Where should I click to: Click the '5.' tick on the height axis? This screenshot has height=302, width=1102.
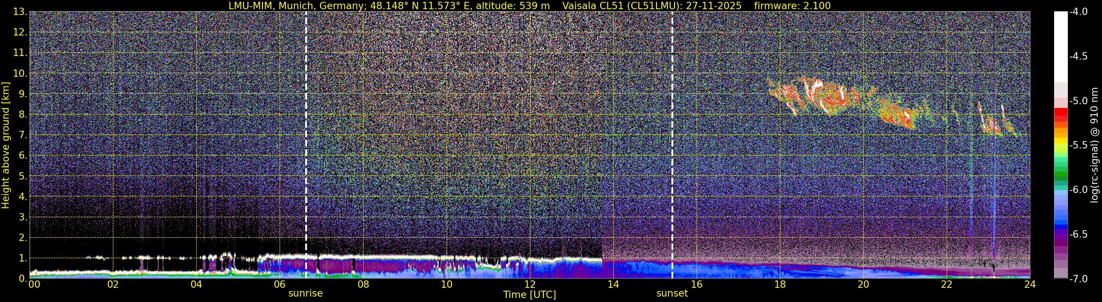tap(23, 176)
